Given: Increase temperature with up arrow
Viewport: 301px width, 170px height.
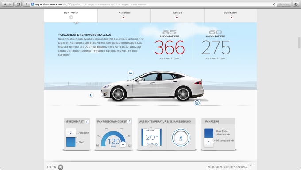Looking at the screenshot, I should pos(151,127).
